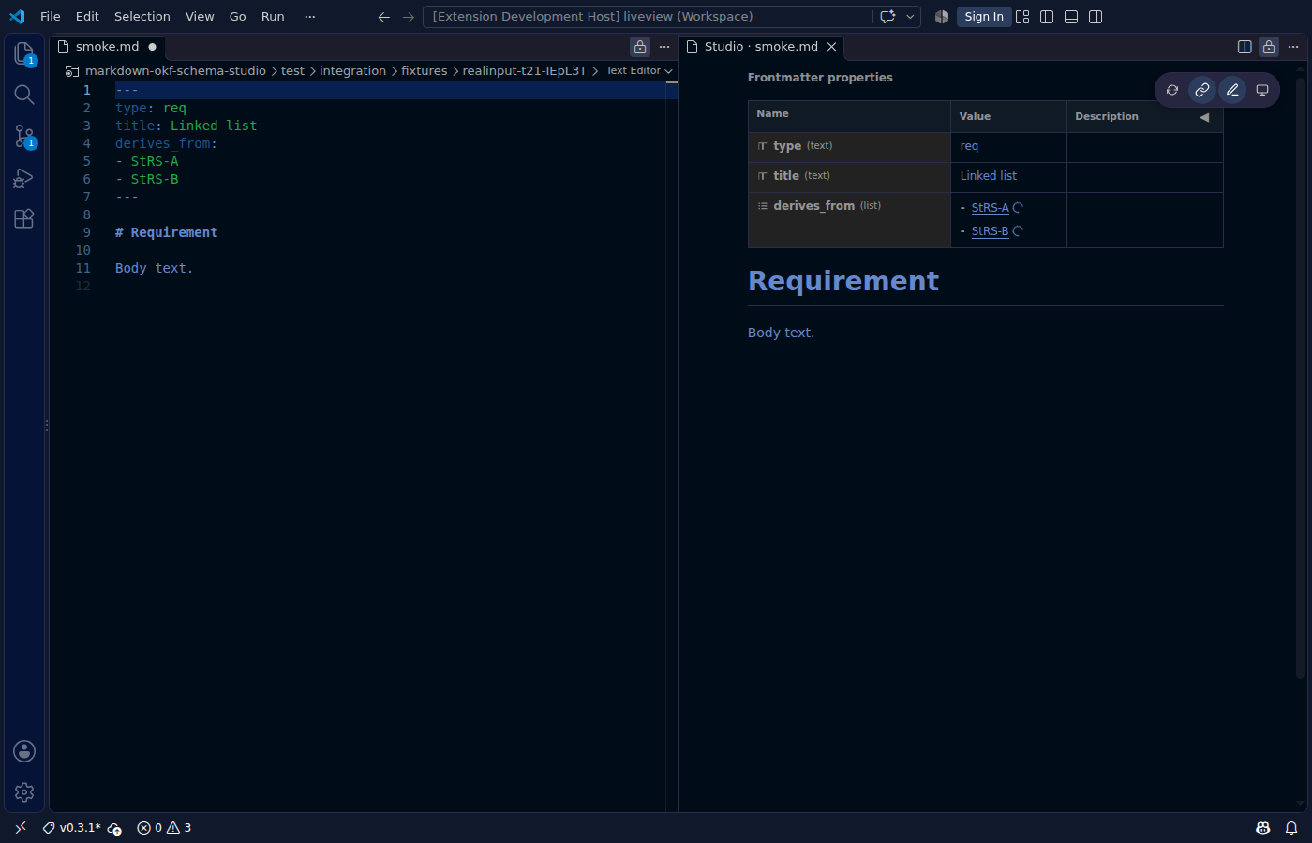
Task: Open the File menu
Action: click(51, 17)
